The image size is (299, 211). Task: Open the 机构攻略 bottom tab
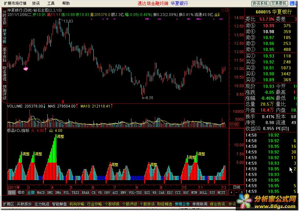click(x=77, y=204)
